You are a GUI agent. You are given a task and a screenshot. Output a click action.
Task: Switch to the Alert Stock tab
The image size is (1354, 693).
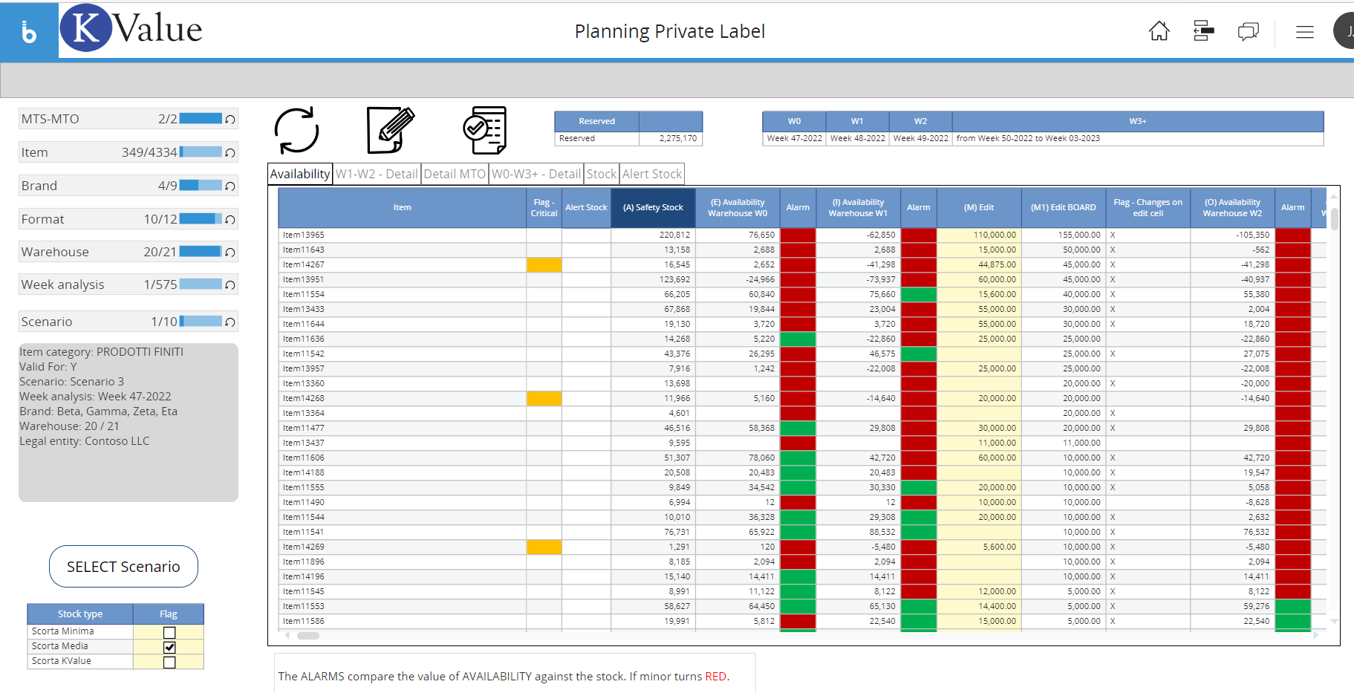tap(651, 174)
